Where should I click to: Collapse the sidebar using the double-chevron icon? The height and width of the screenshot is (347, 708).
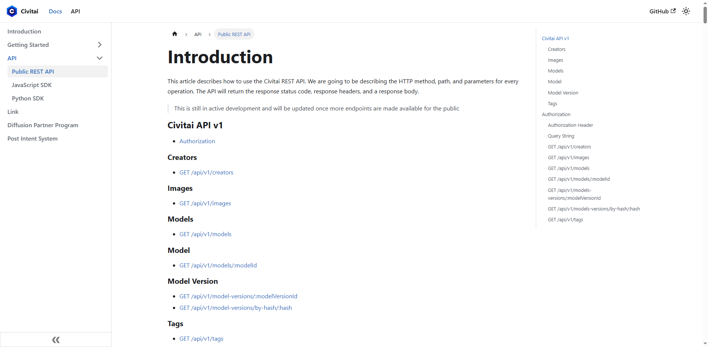click(x=55, y=340)
